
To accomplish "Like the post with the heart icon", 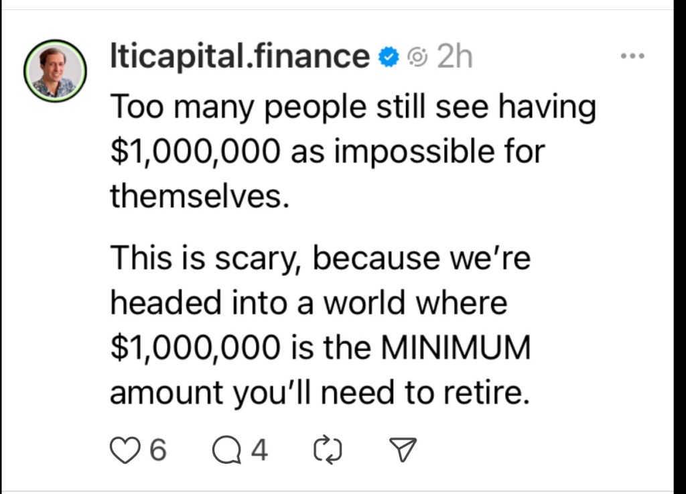I will click(122, 450).
